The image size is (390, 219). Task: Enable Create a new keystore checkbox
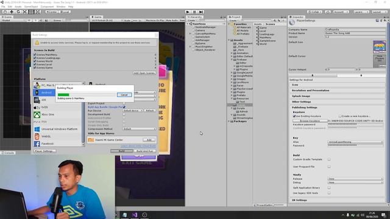tap(340, 116)
